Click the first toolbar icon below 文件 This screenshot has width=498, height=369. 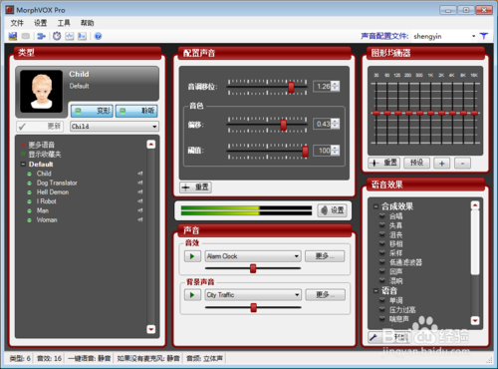coord(13,36)
